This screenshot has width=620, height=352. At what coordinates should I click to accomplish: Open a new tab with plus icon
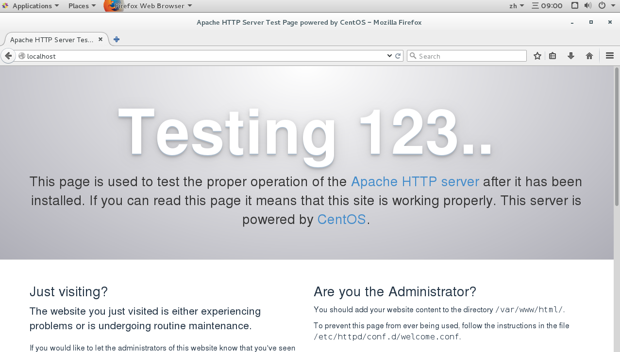pos(117,40)
